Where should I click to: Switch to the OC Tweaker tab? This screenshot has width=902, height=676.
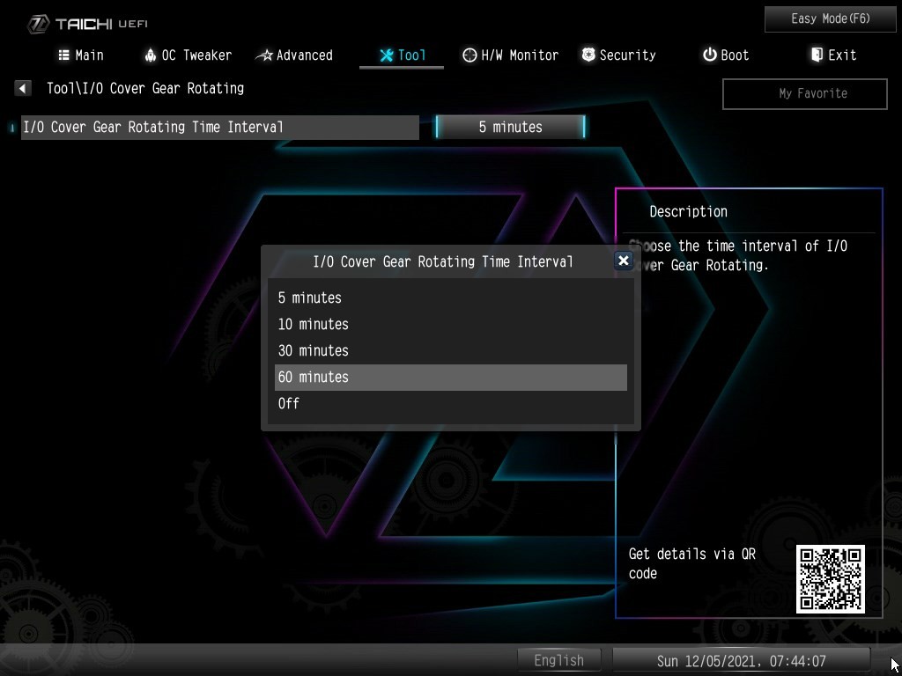[189, 55]
